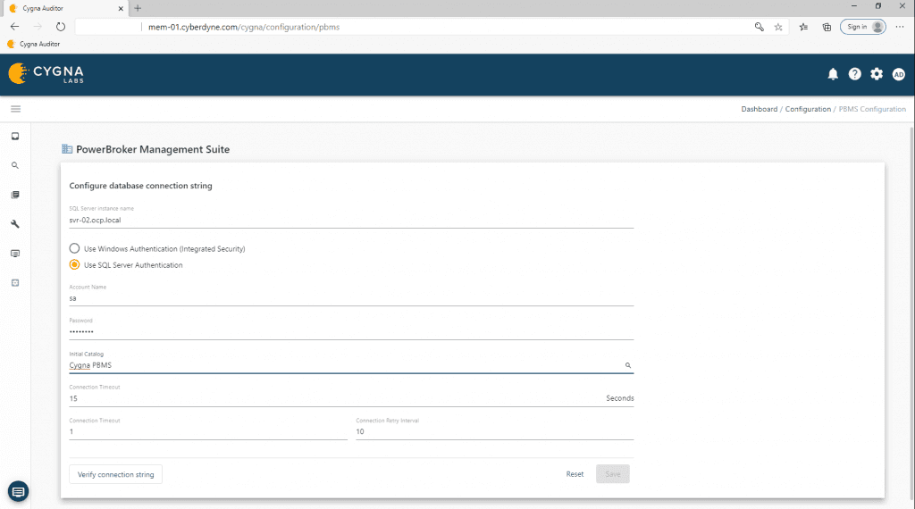Open the AD user avatar menu

(899, 74)
